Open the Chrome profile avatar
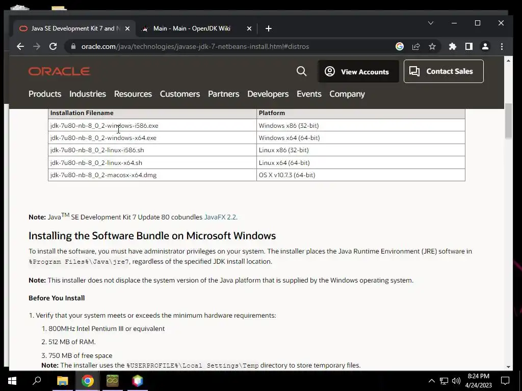The image size is (522, 391). pyautogui.click(x=485, y=46)
